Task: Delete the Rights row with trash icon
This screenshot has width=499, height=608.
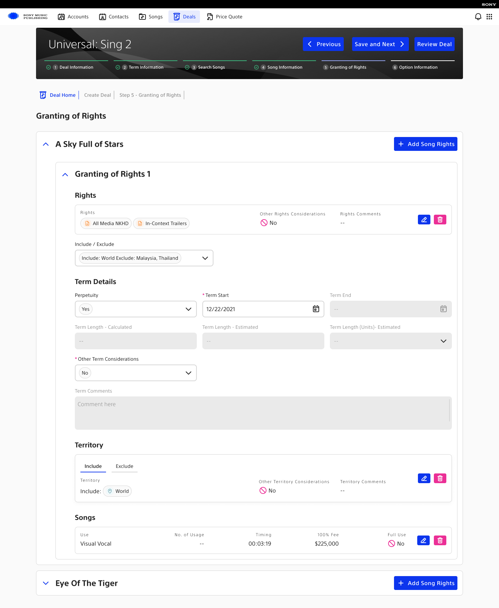Action: tap(440, 220)
